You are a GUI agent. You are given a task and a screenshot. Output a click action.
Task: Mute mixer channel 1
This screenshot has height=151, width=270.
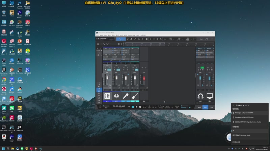click(106, 68)
